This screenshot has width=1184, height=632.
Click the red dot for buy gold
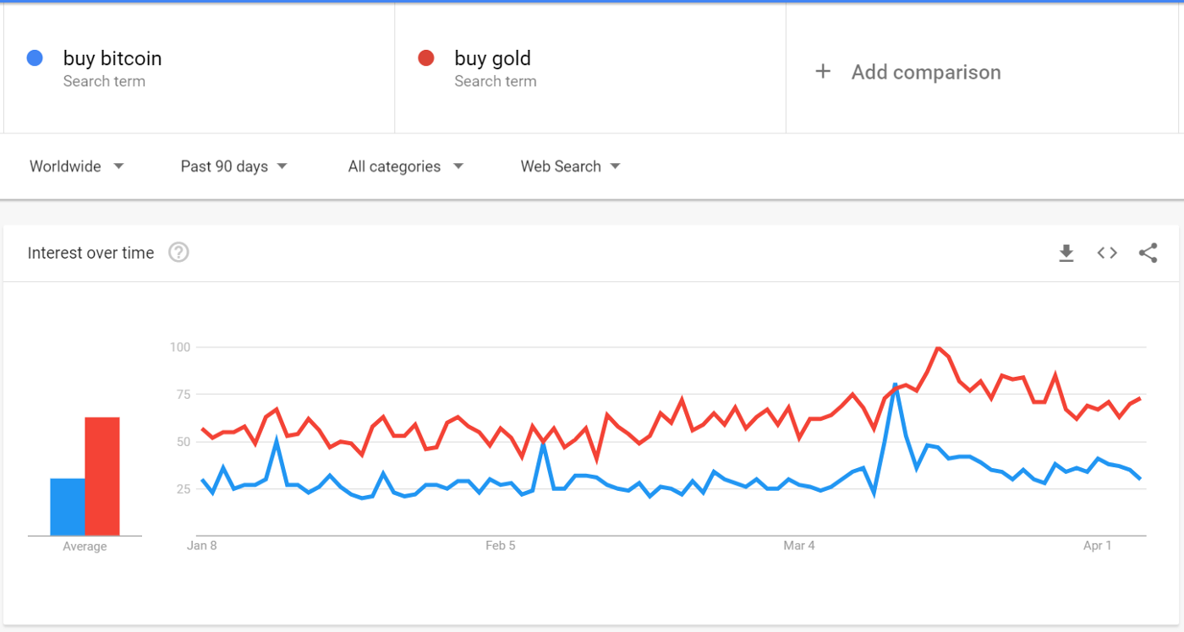point(426,58)
